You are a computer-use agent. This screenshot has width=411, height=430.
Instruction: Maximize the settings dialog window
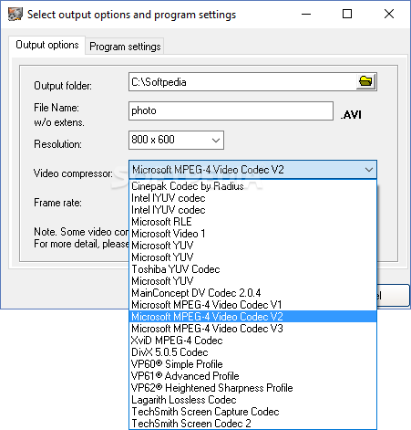(x=347, y=14)
